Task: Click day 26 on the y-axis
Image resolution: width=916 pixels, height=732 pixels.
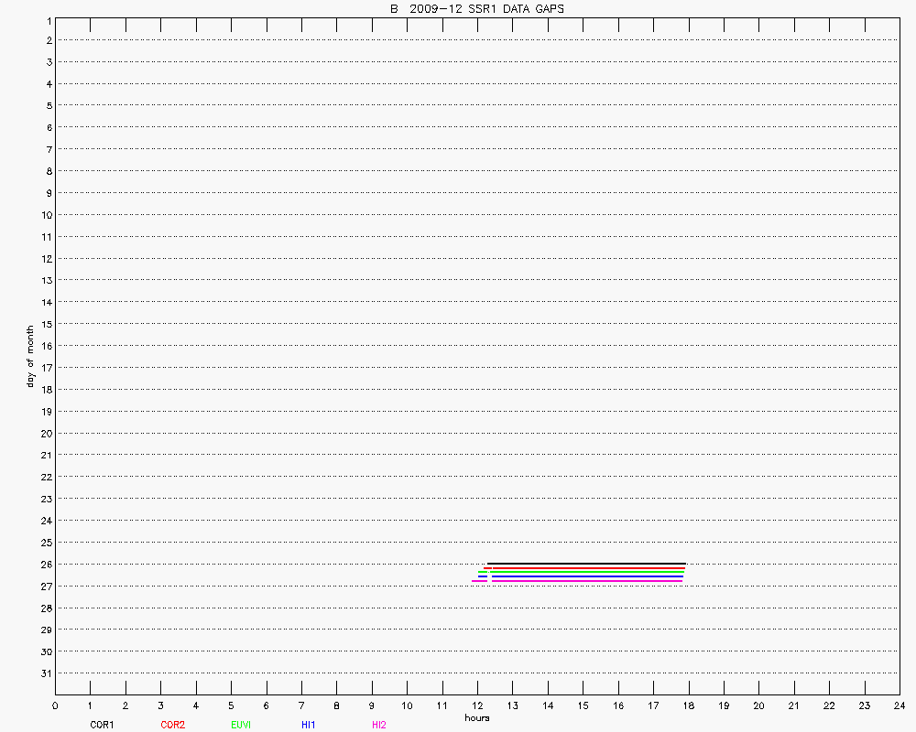Action: [45, 565]
